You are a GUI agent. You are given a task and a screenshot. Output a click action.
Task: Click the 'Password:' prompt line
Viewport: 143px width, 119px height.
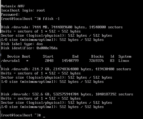pos(10,14)
